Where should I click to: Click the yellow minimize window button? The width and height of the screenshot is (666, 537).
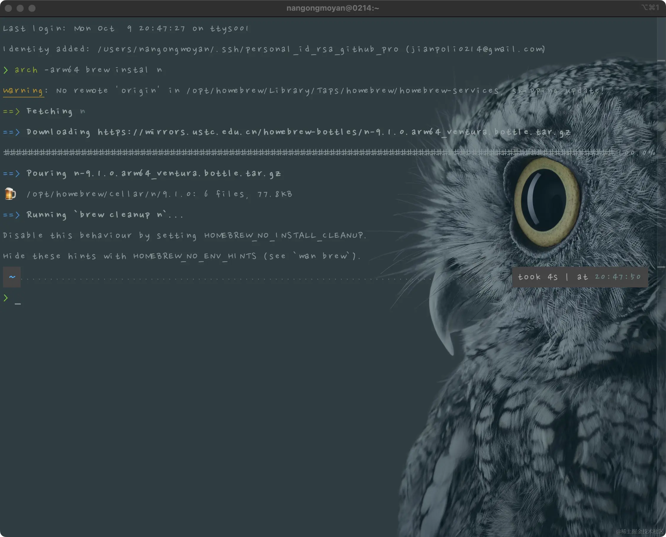pyautogui.click(x=20, y=8)
